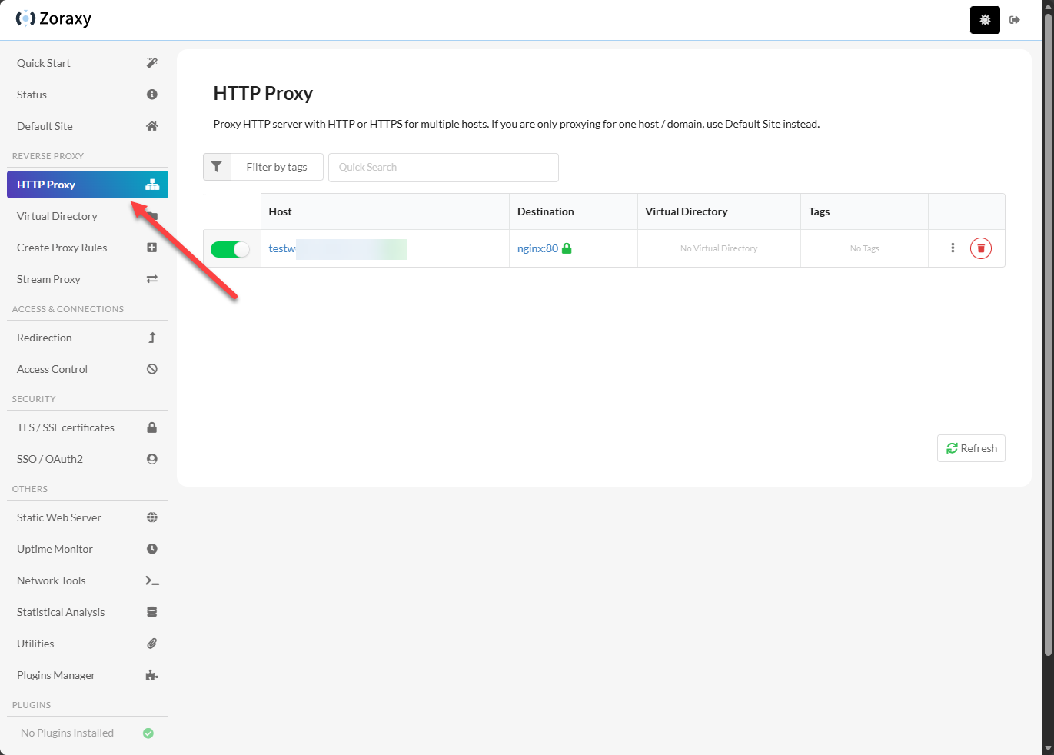This screenshot has width=1054, height=755.
Task: Focus the Quick Search field
Action: (444, 167)
